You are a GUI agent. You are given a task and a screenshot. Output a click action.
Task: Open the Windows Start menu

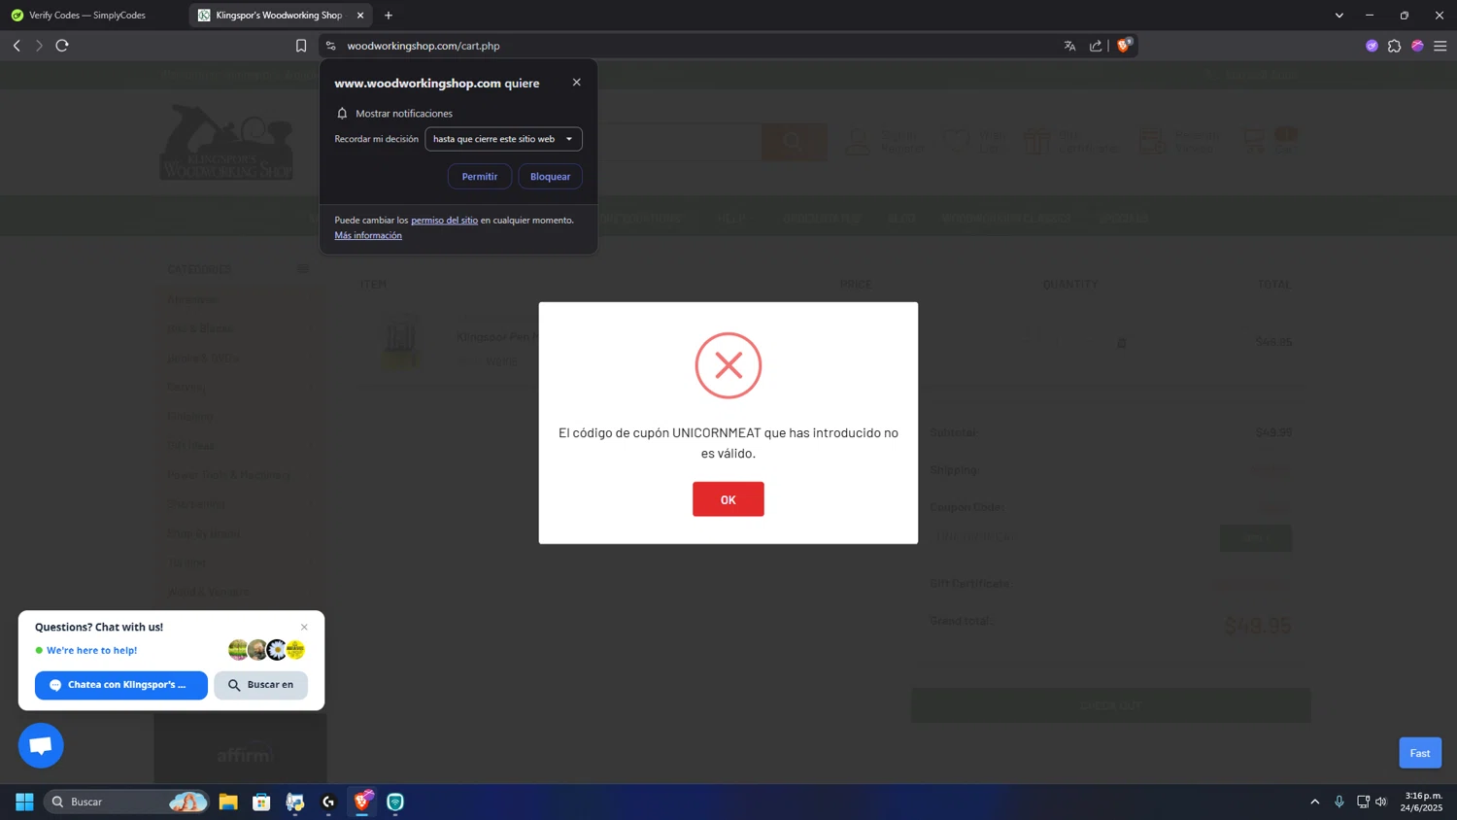24,802
